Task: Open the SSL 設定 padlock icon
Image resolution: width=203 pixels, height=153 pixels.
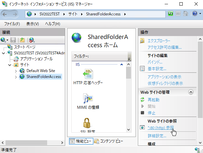Action: (87, 123)
